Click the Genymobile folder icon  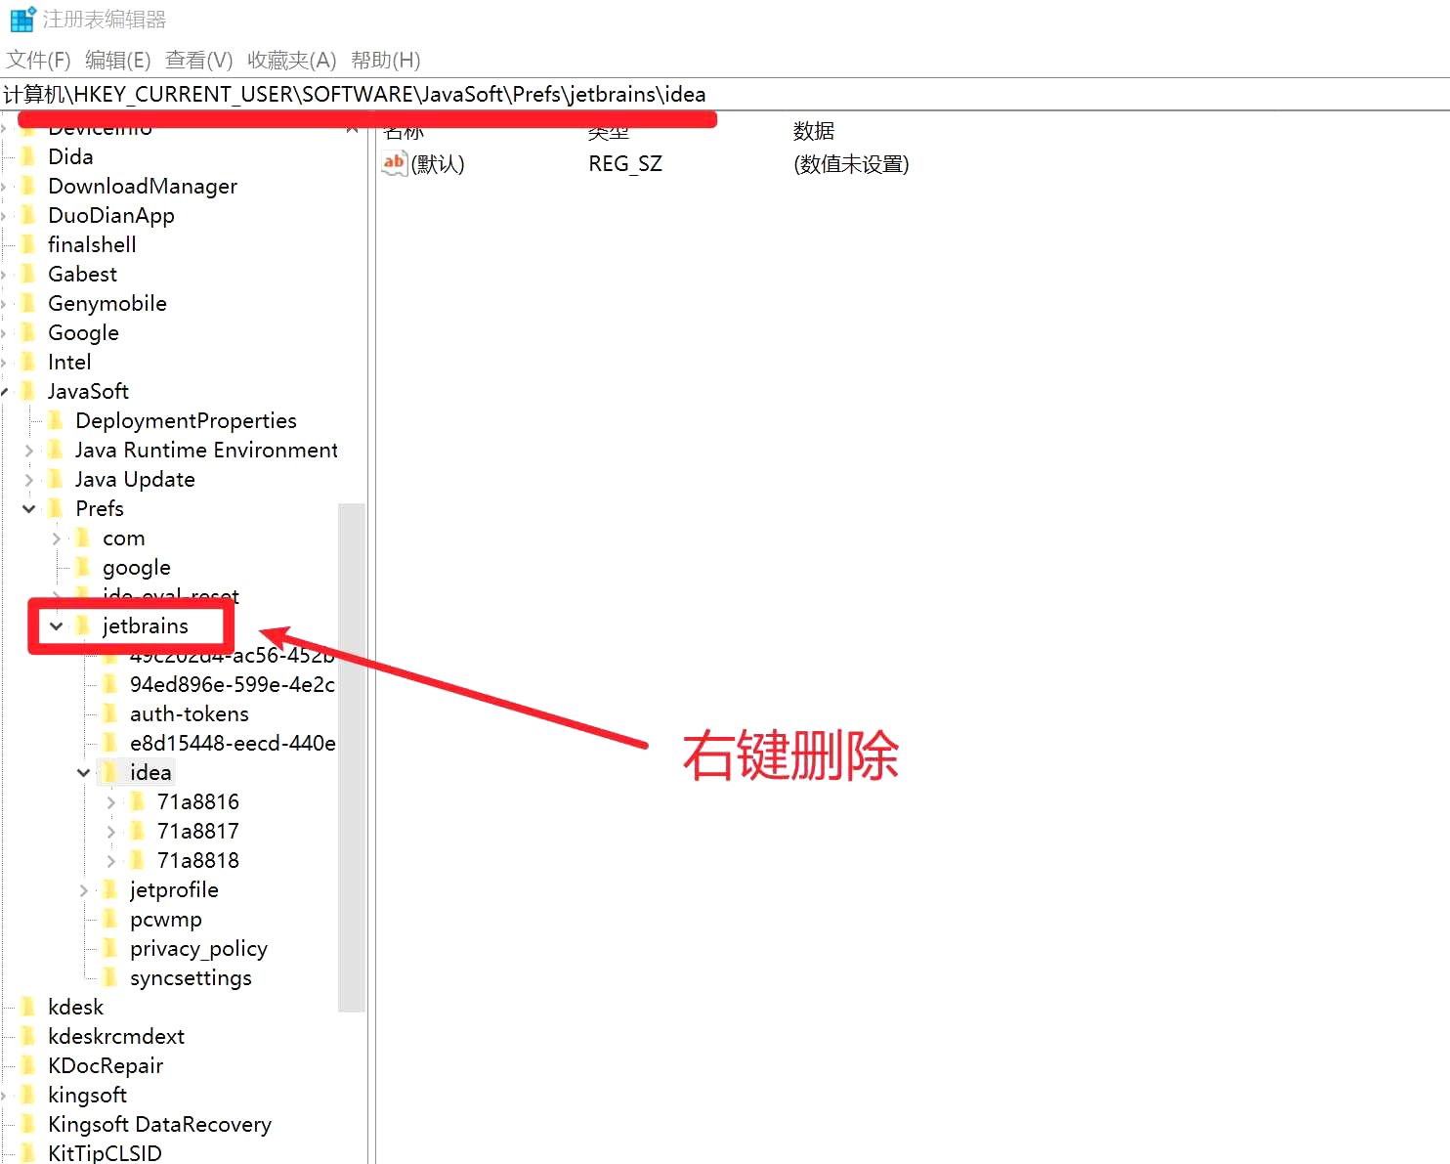tap(29, 303)
